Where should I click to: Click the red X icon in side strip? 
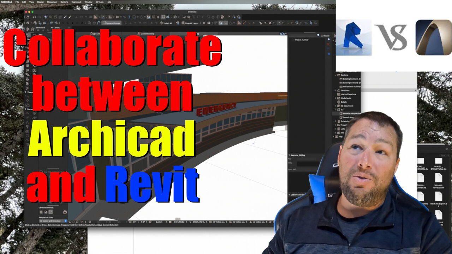(x=328, y=44)
